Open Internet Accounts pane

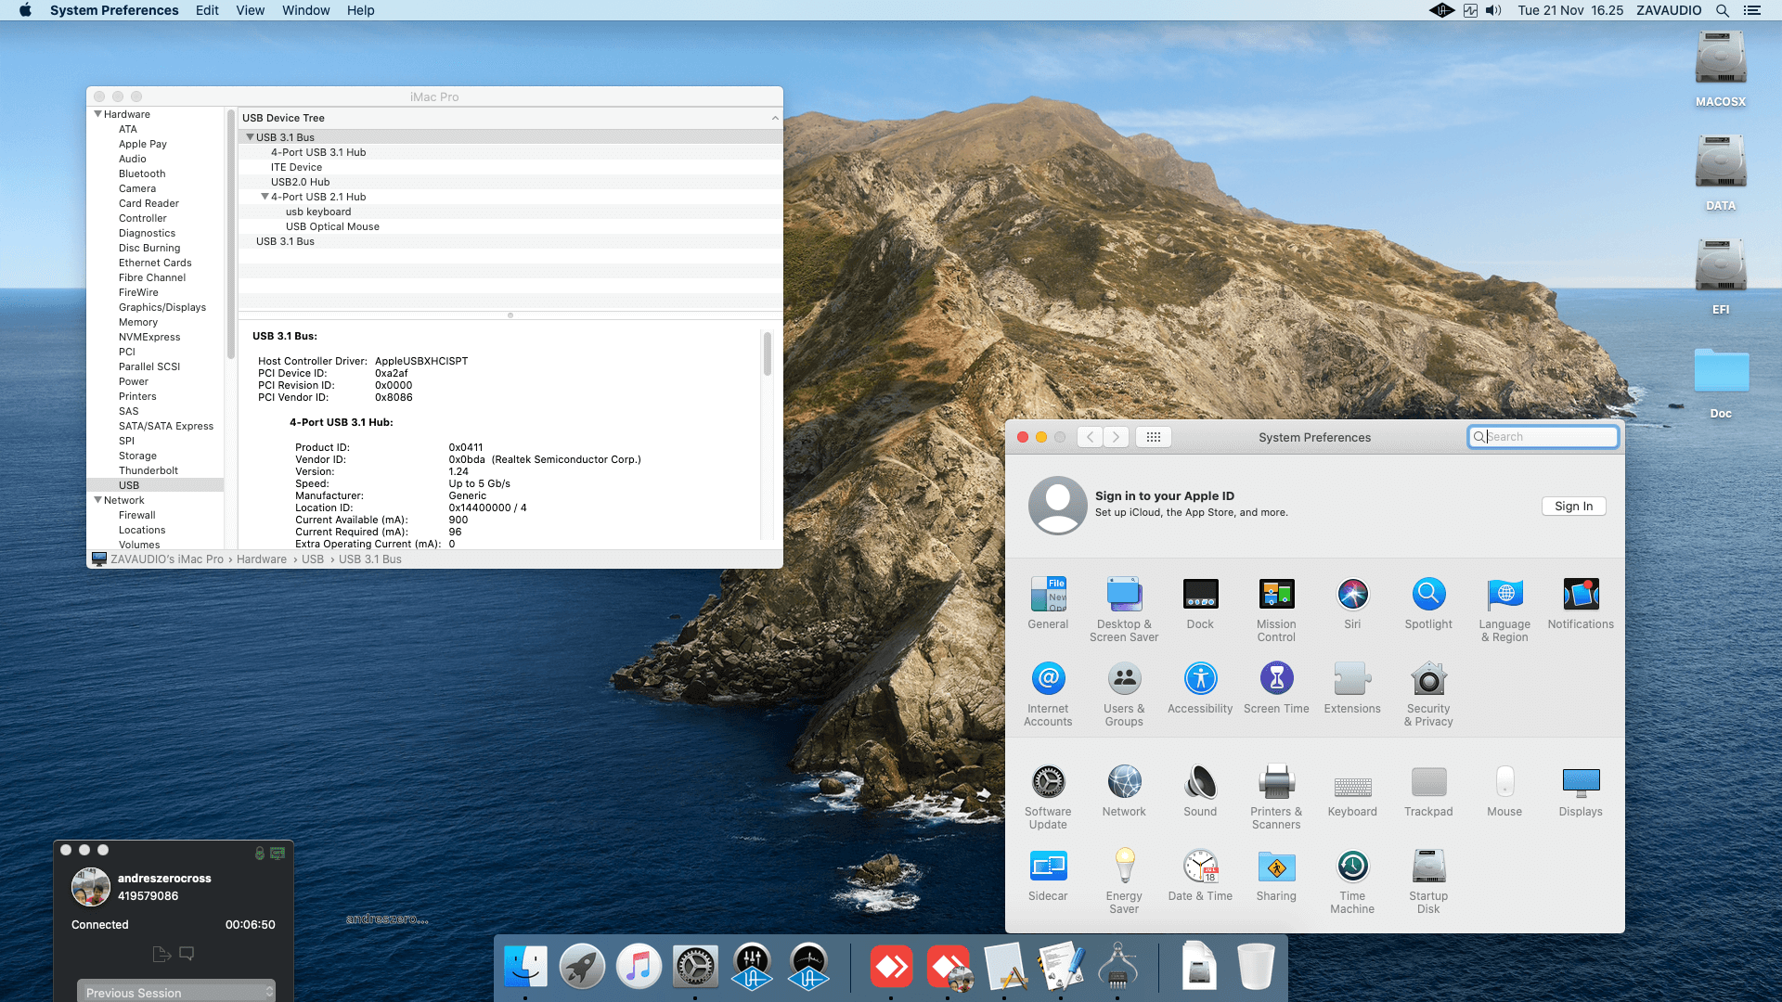coord(1048,694)
